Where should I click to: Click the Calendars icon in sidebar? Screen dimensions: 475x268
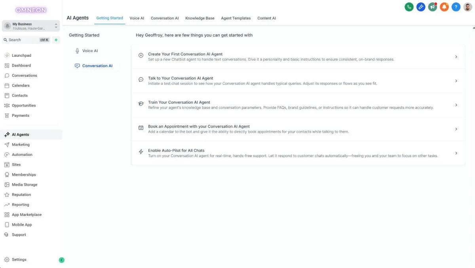[7, 86]
